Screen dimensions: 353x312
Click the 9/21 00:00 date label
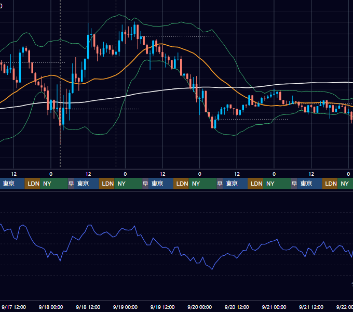coord(274,307)
